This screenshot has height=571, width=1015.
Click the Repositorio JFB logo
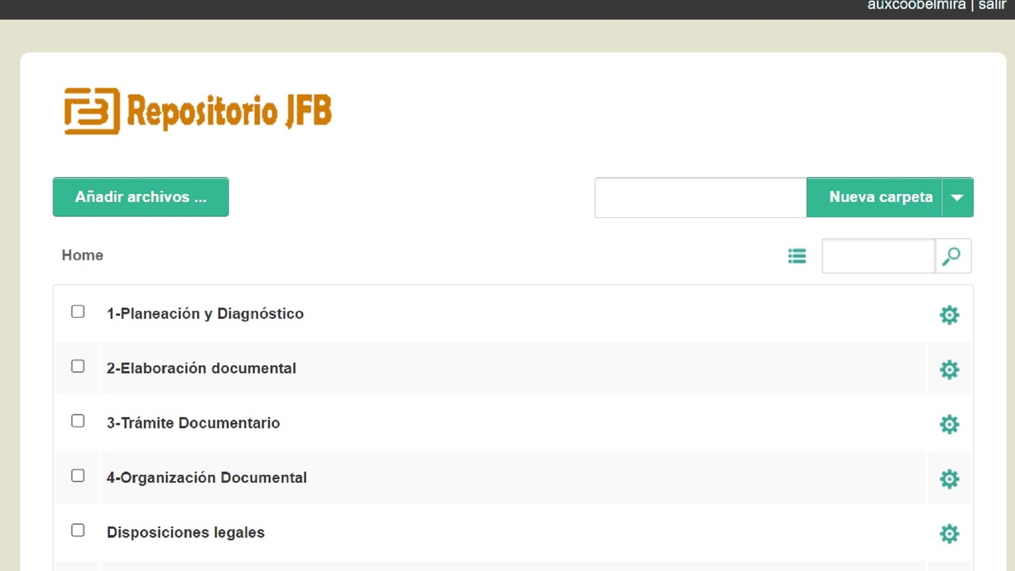198,111
